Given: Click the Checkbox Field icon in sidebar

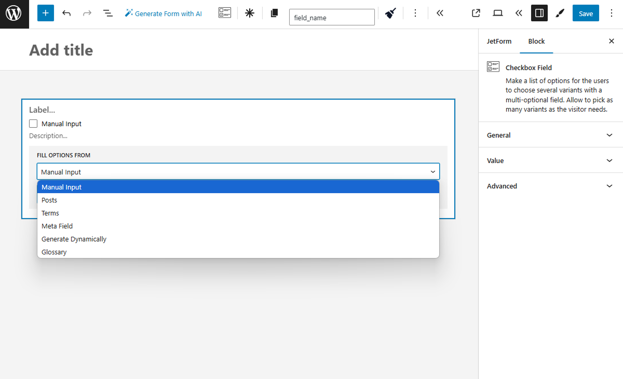Looking at the screenshot, I should (x=493, y=66).
